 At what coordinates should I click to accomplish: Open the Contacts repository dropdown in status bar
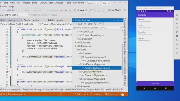(111, 94)
